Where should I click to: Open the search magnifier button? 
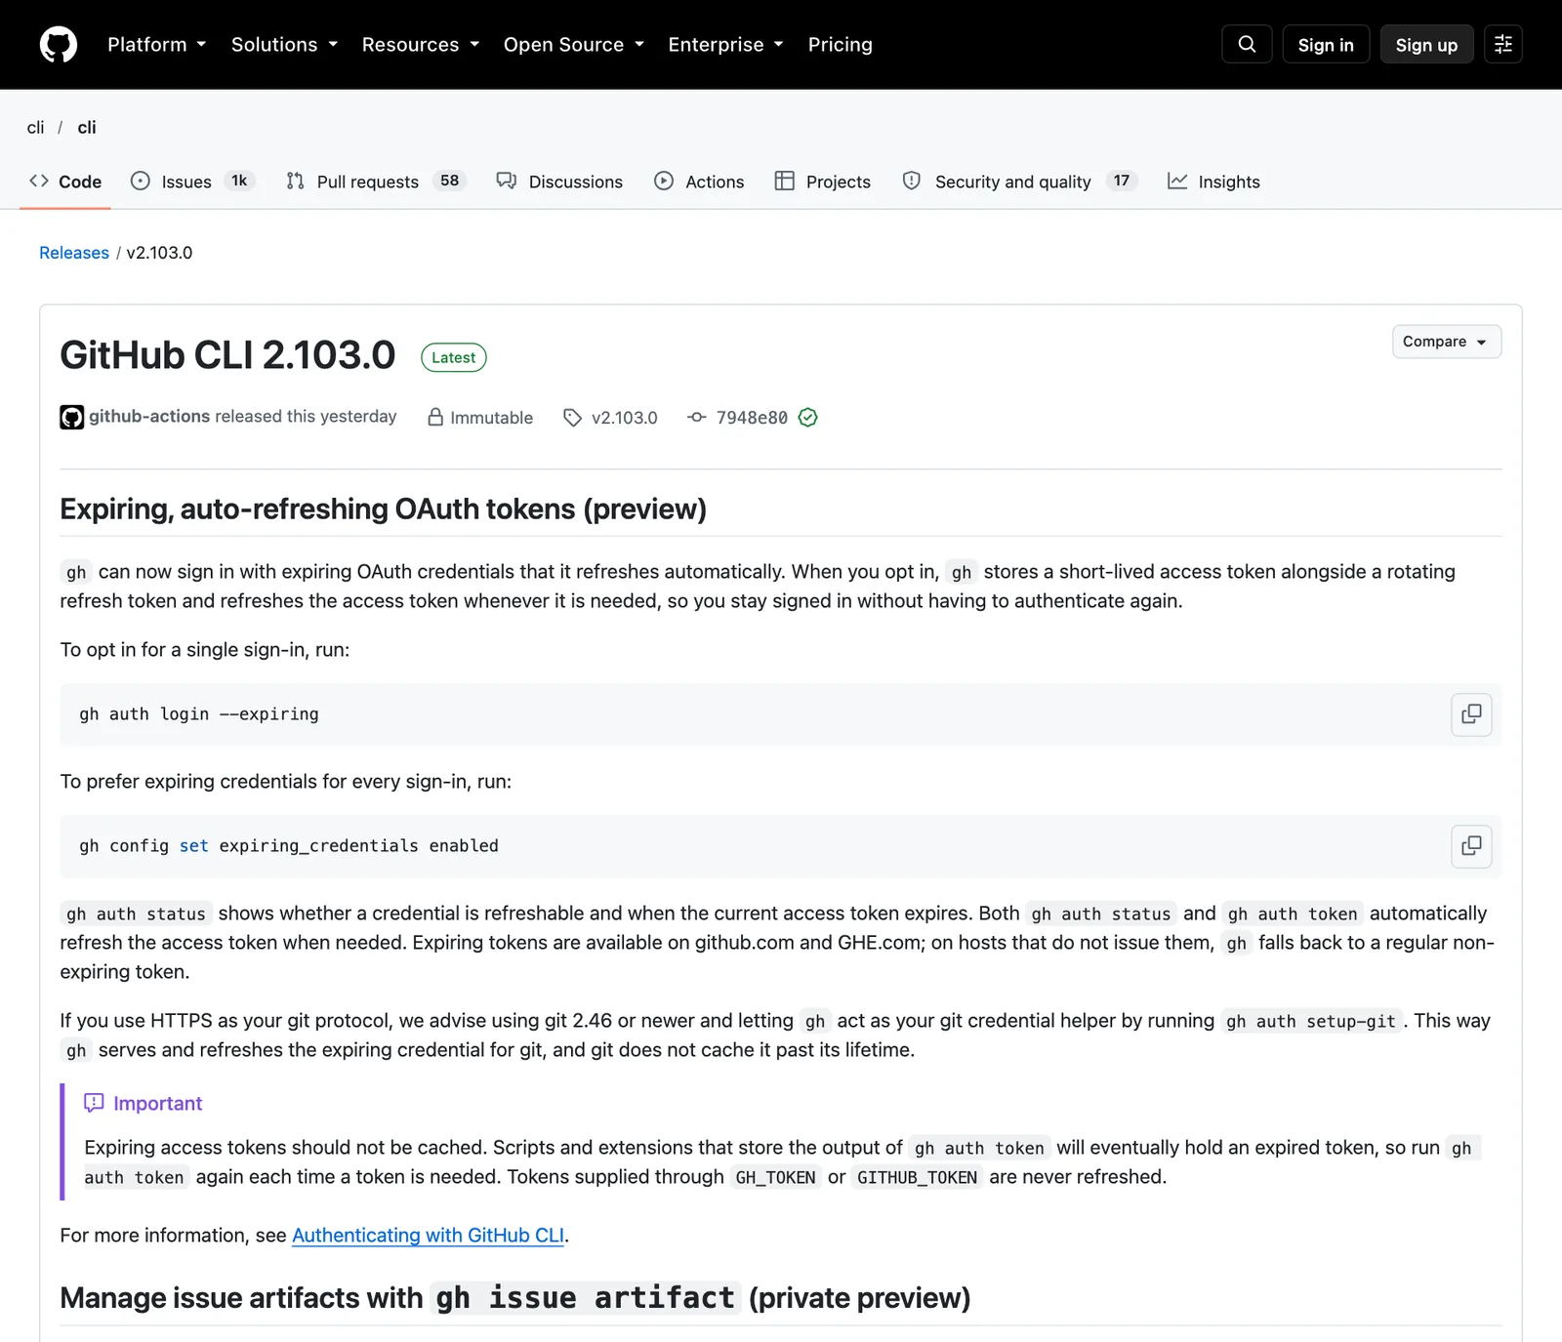click(1247, 44)
